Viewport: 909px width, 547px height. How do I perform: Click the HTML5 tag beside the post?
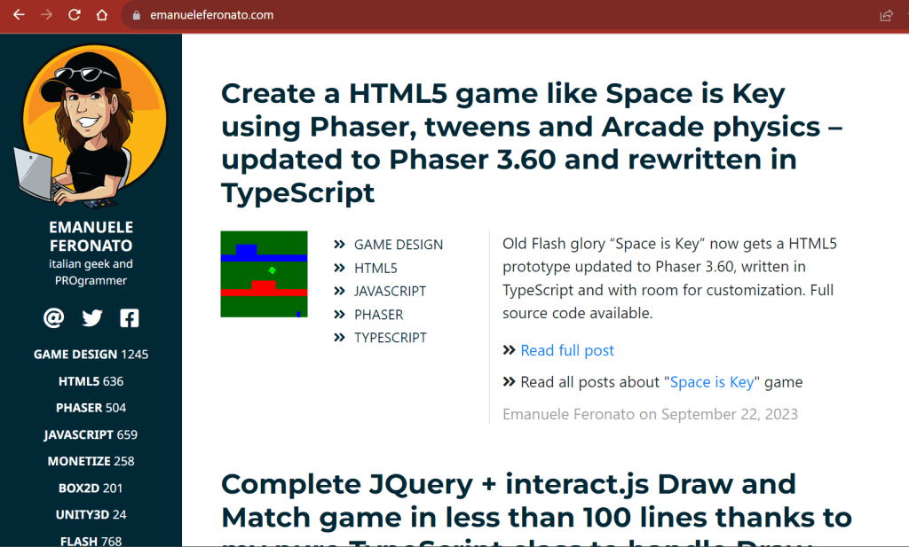(x=375, y=268)
